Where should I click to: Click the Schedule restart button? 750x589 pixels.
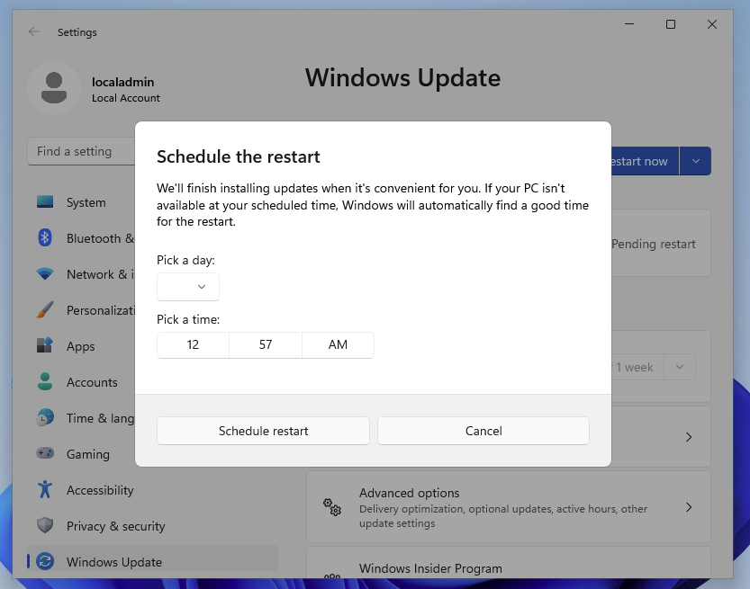263,431
